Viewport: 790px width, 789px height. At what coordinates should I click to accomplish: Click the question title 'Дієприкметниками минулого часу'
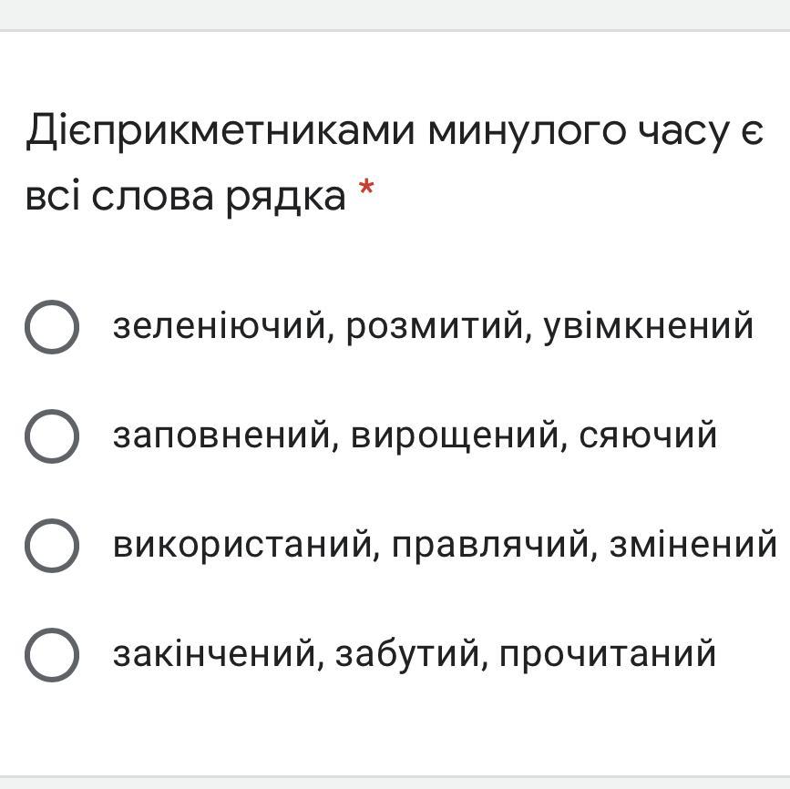(394, 132)
